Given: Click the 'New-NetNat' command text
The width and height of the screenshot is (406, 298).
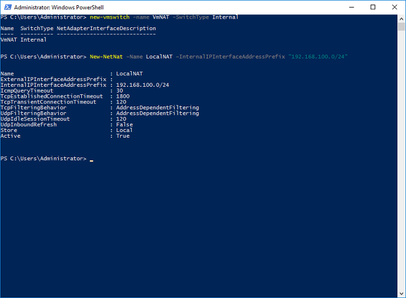Looking at the screenshot, I should pyautogui.click(x=106, y=57).
